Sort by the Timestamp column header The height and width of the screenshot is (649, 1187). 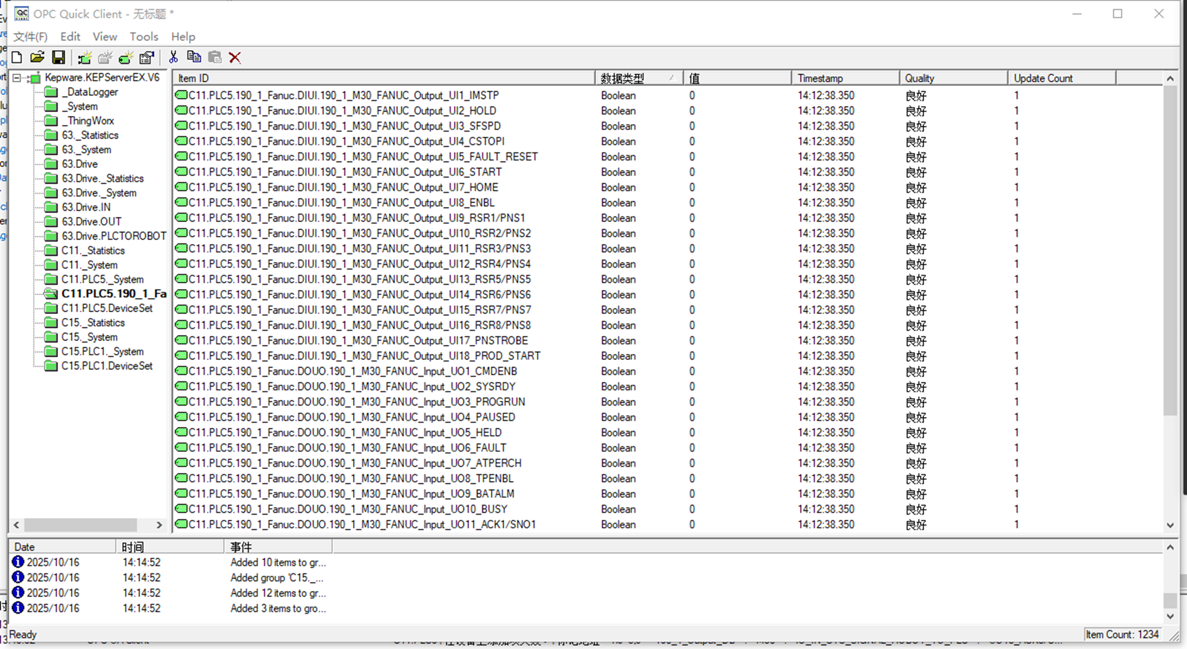pos(844,78)
